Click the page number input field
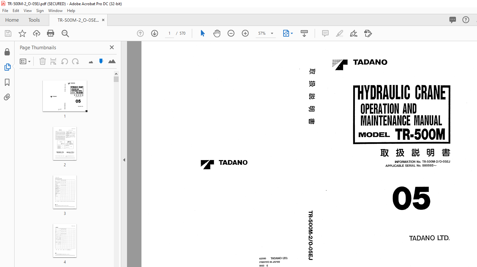477x267 pixels. (169, 33)
